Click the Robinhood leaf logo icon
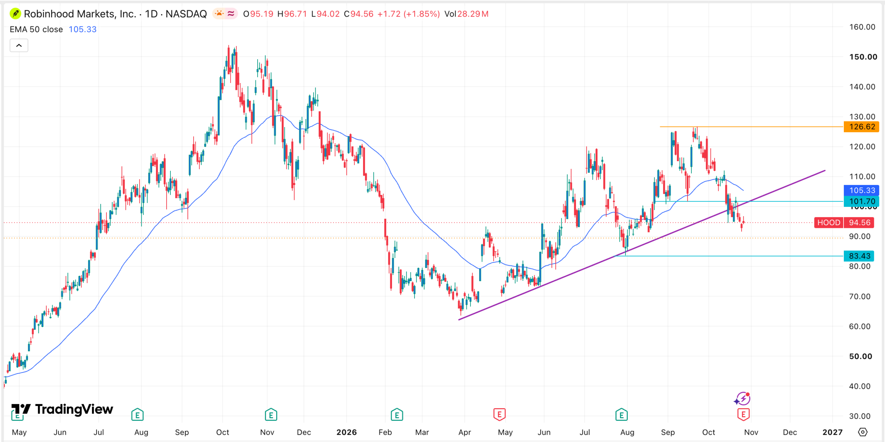Image resolution: width=885 pixels, height=442 pixels. coord(15,14)
